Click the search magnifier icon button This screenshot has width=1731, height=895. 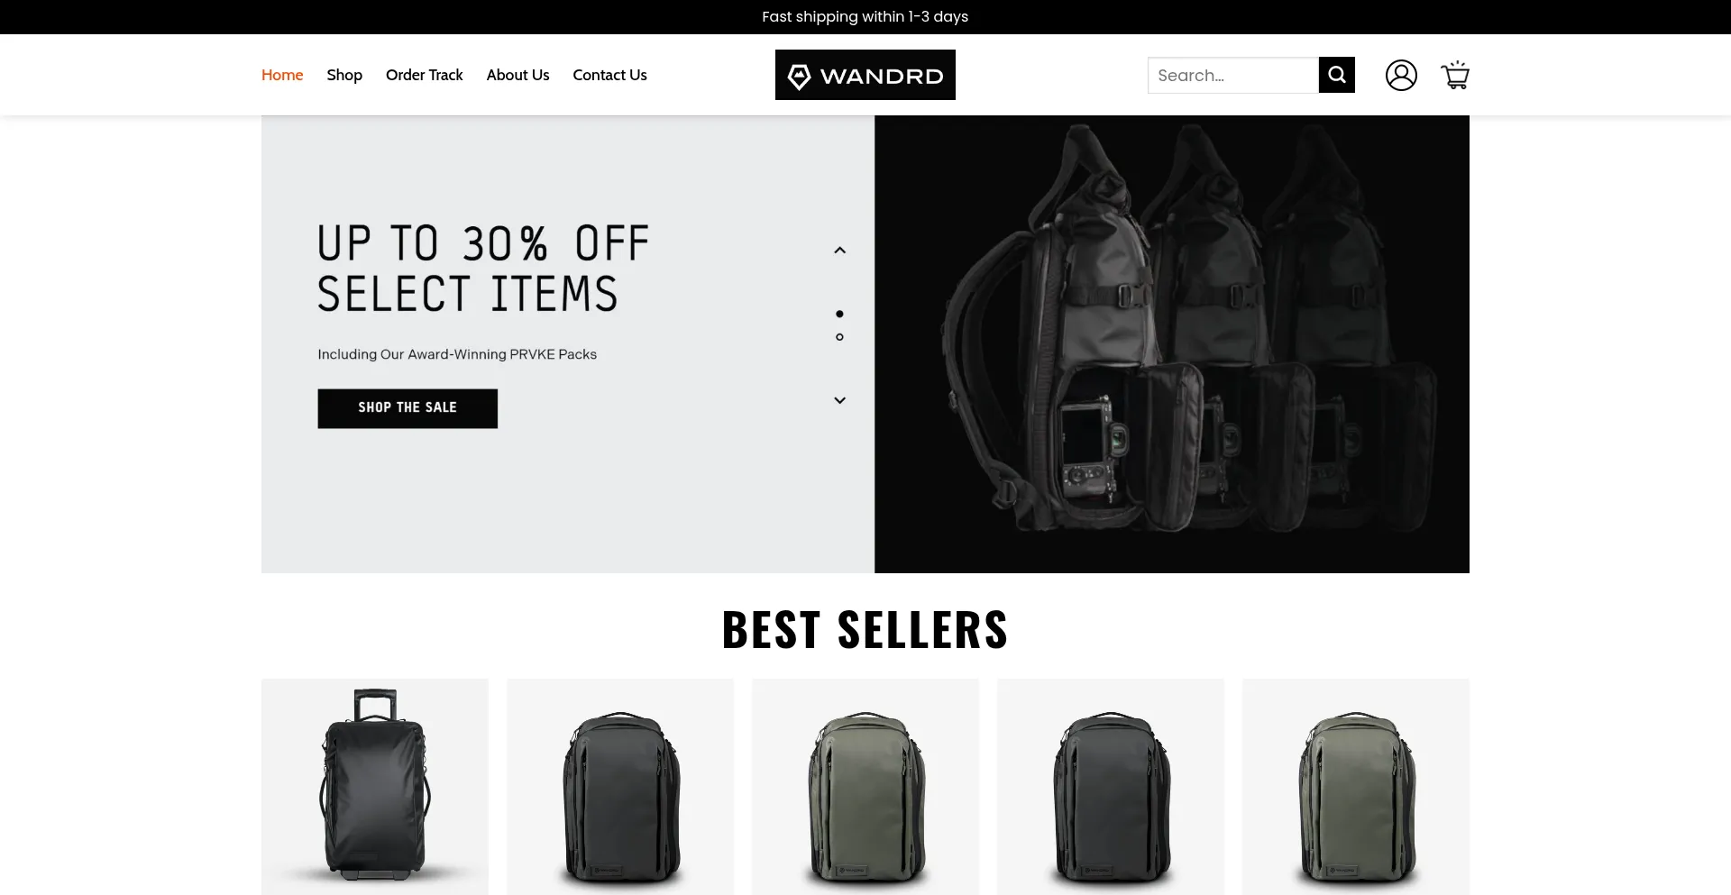pos(1336,75)
